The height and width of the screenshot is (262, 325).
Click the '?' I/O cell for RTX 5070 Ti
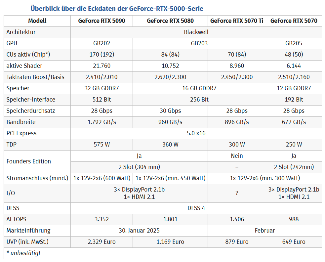237,193
